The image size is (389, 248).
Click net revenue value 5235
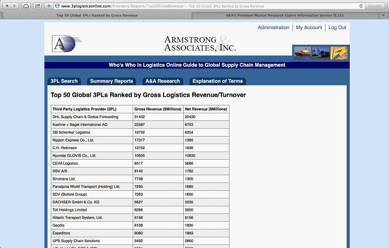189,202
